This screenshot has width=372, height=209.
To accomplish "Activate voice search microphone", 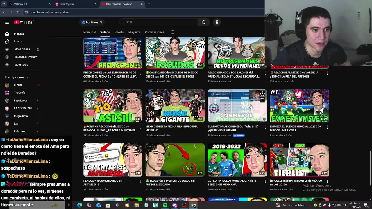I will (217, 22).
